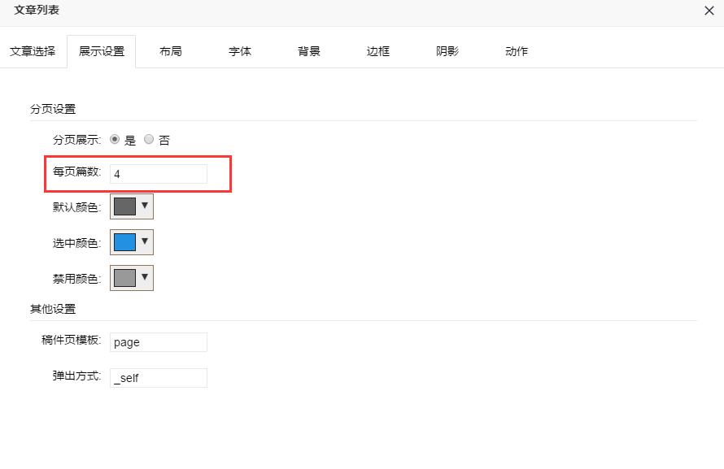Expand the 禁用颜色 dropdown arrow
Screen dimensions: 724x469
click(145, 278)
